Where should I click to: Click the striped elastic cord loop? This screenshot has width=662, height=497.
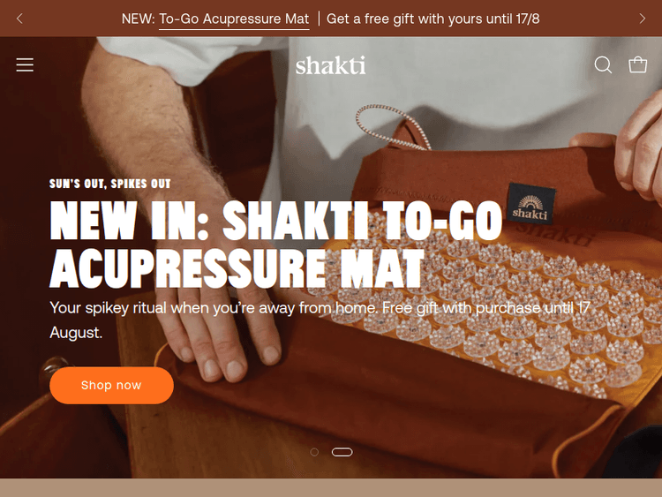(389, 126)
